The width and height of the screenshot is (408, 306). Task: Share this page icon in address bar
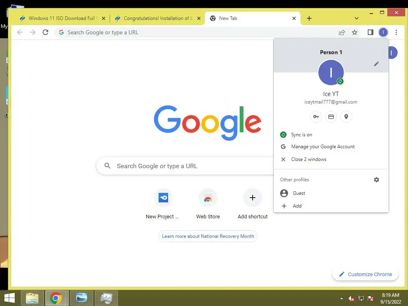point(341,33)
